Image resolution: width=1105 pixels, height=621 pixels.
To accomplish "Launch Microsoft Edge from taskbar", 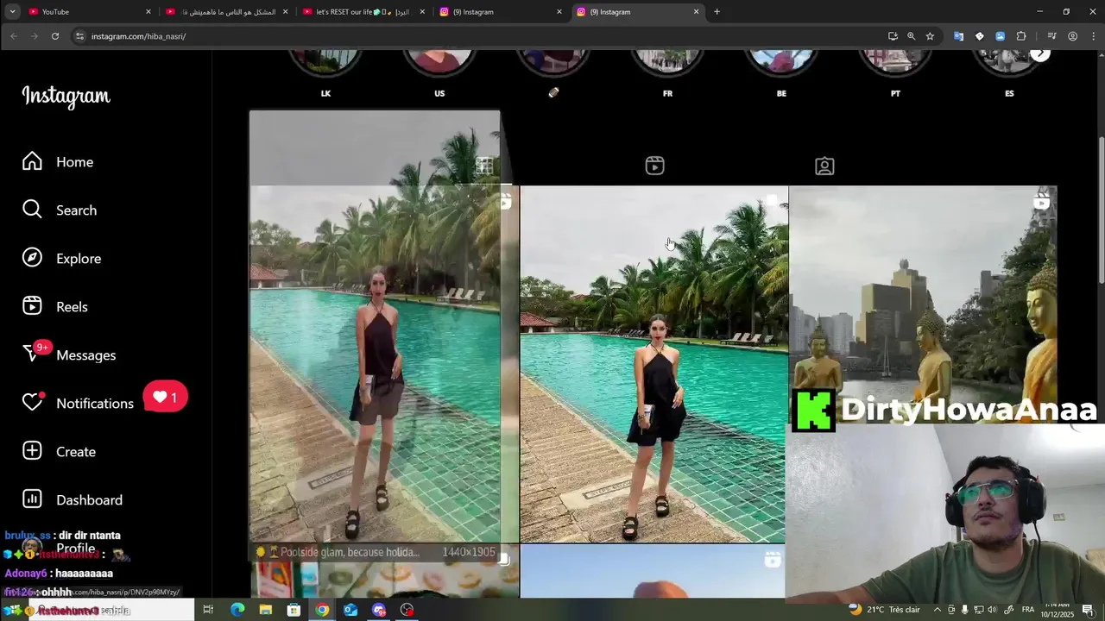I will (237, 610).
